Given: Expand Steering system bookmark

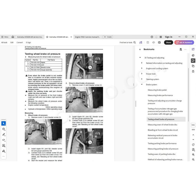Looking at the screenshot, I should (x=142, y=79).
